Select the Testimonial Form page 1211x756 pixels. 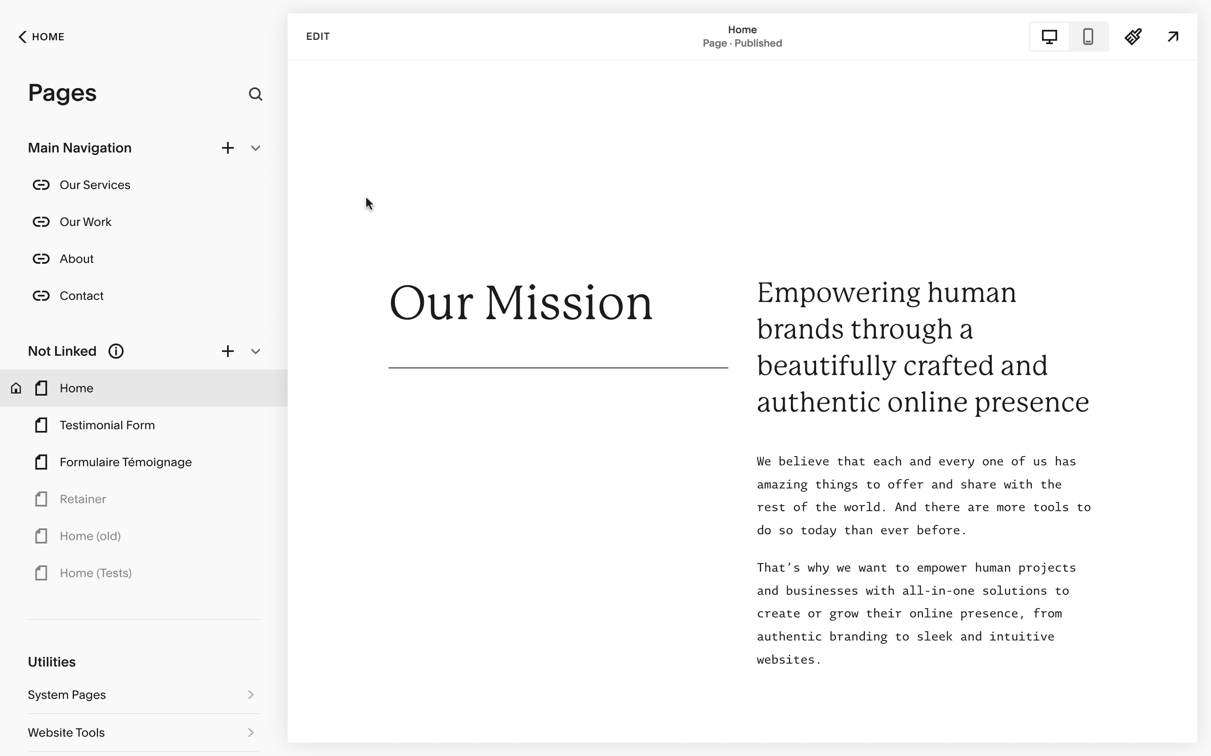tap(107, 424)
